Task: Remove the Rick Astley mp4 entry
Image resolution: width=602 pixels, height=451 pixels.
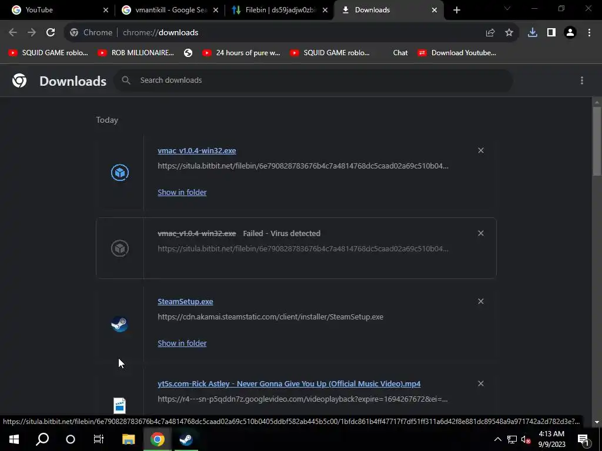Action: (x=481, y=383)
